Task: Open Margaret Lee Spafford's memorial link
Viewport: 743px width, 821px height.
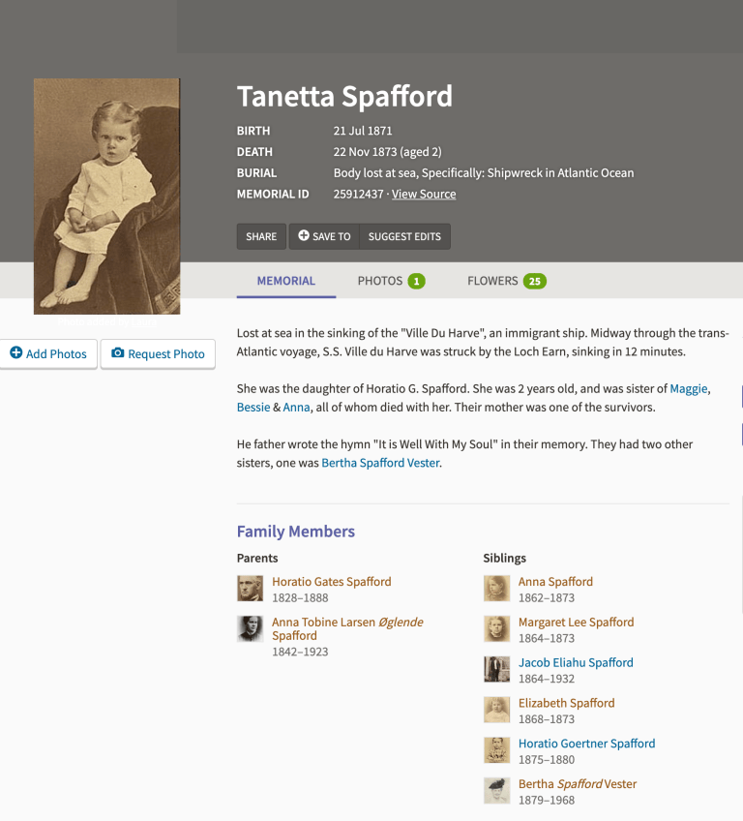Action: (x=576, y=622)
